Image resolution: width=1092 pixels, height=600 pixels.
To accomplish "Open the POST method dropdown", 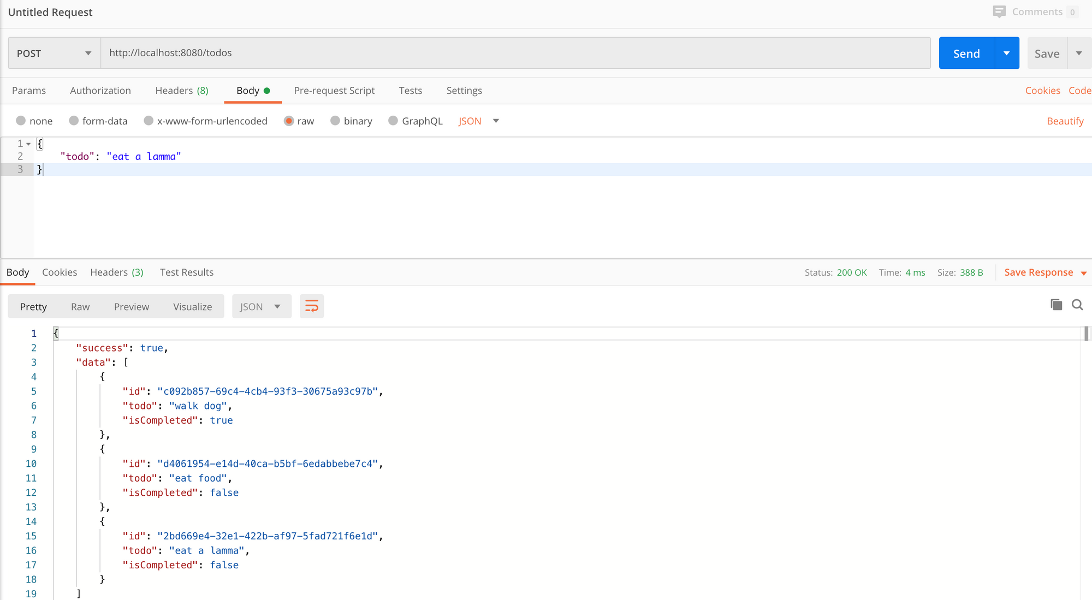I will click(54, 54).
